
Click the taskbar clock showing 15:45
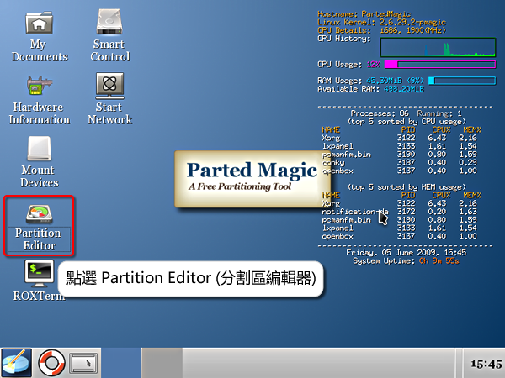[484, 363]
